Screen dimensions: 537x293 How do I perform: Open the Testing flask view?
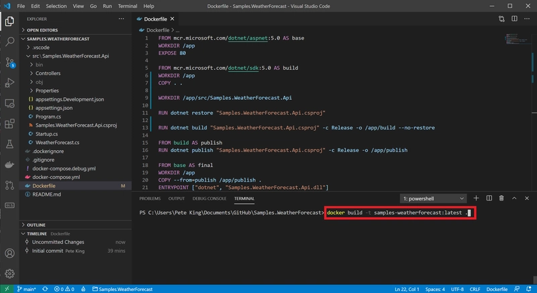pyautogui.click(x=9, y=144)
